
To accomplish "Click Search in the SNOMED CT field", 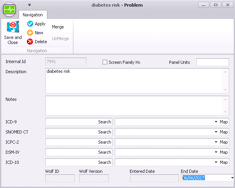I will (x=105, y=132).
